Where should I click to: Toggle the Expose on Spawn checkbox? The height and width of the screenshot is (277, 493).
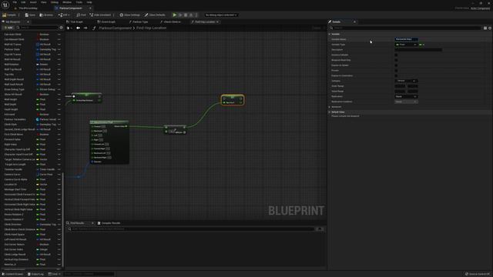pyautogui.click(x=396, y=65)
